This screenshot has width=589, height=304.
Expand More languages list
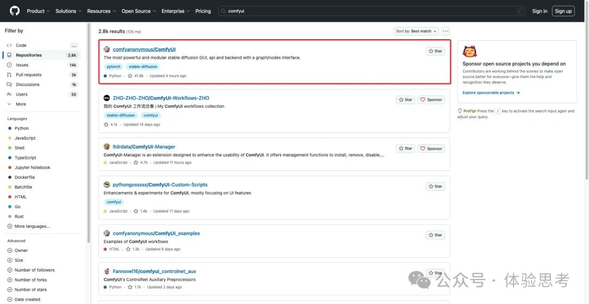28,226
